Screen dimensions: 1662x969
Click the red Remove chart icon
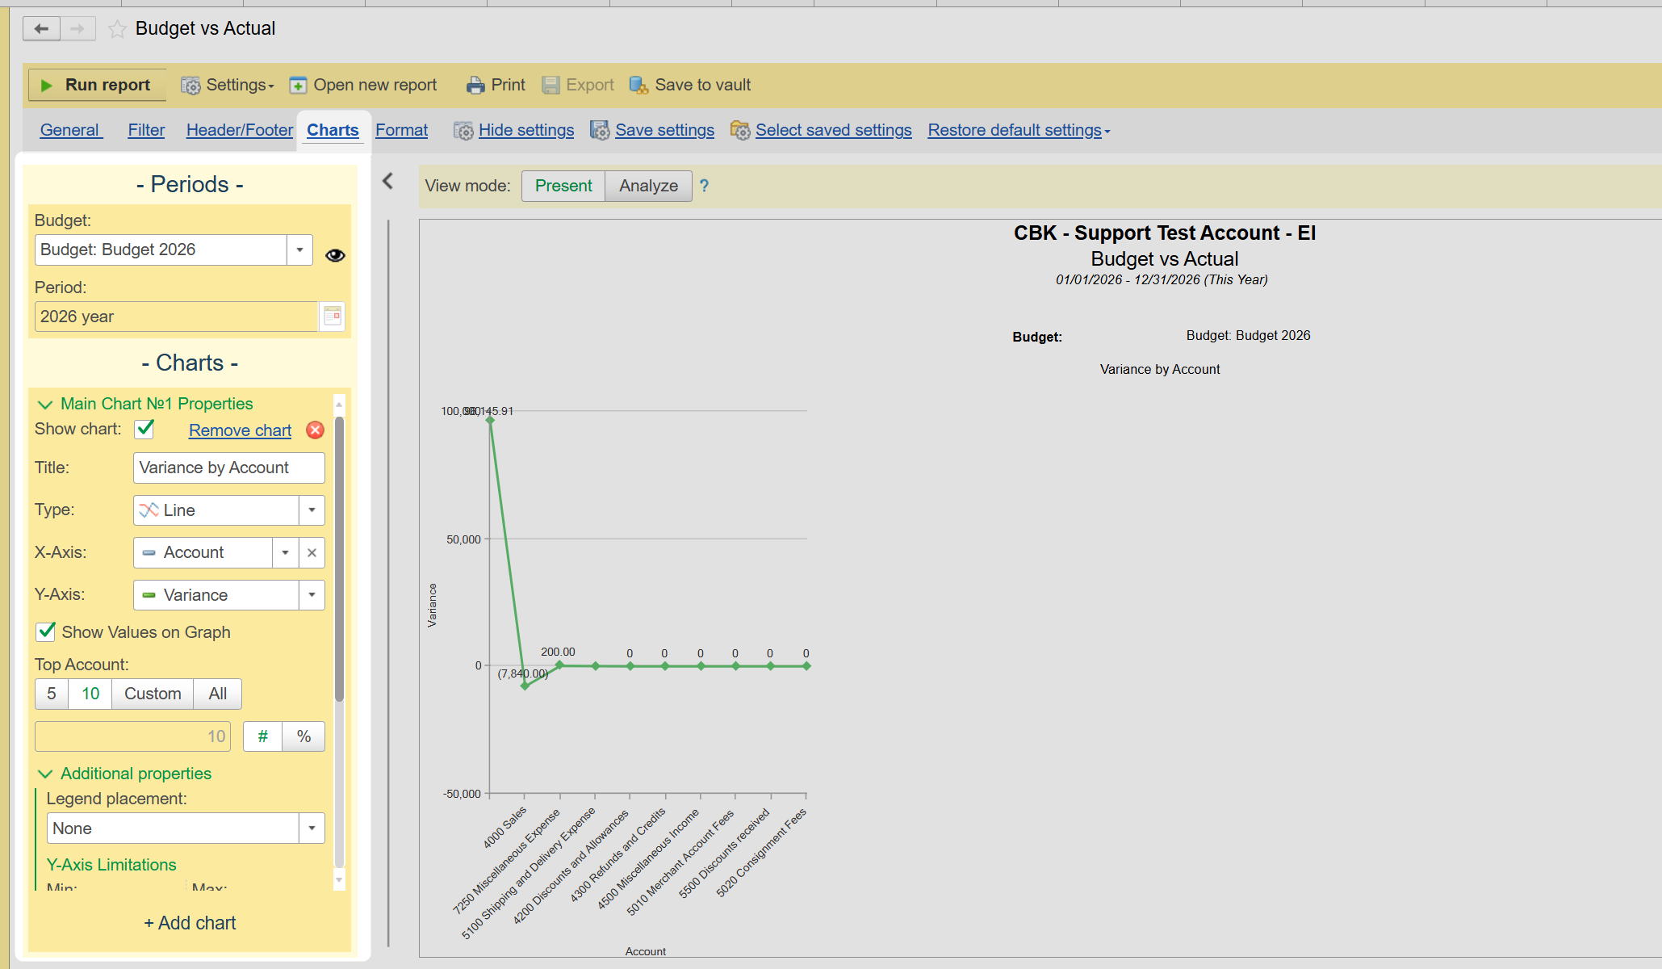pos(316,430)
